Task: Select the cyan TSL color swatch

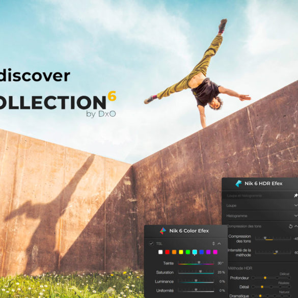Action: [195, 252]
